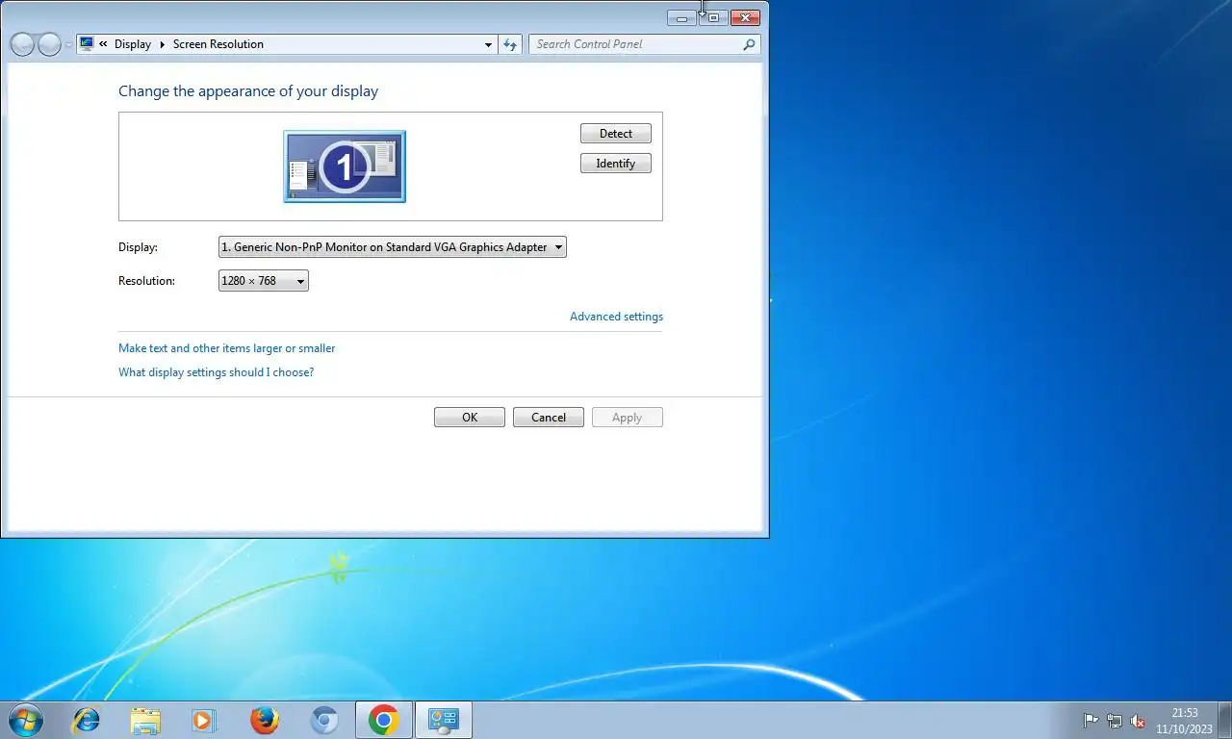
Task: Click the Detect button
Action: (616, 134)
